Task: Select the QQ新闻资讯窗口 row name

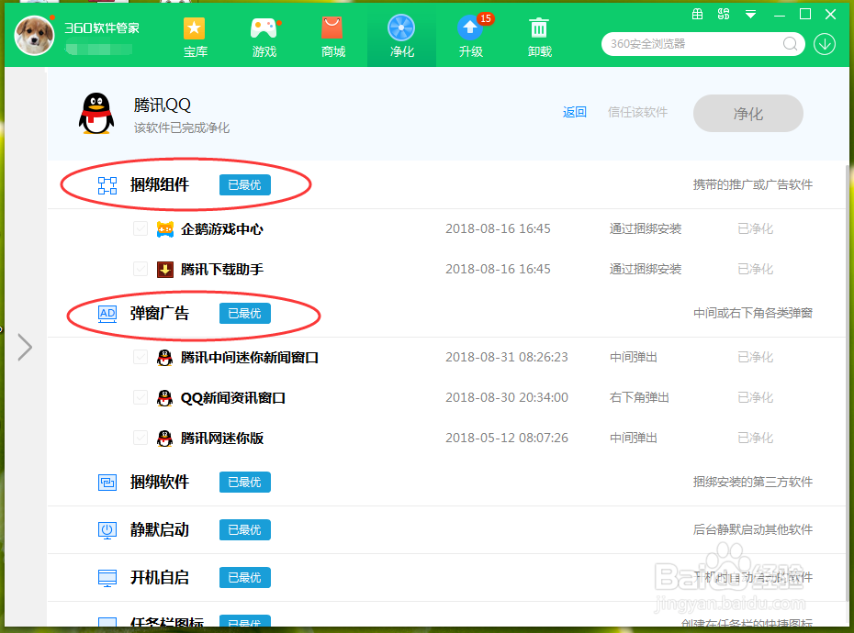Action: [x=233, y=398]
